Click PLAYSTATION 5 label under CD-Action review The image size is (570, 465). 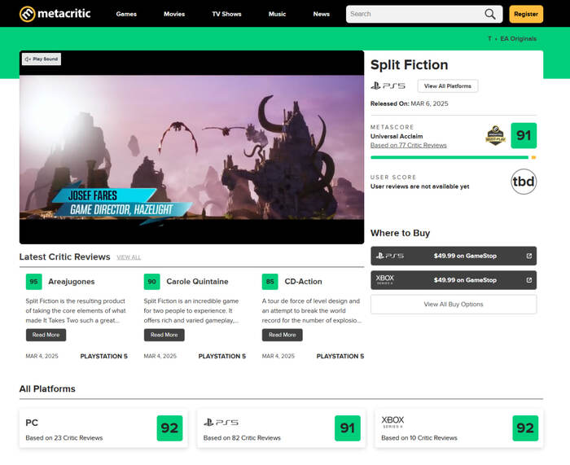[340, 357]
